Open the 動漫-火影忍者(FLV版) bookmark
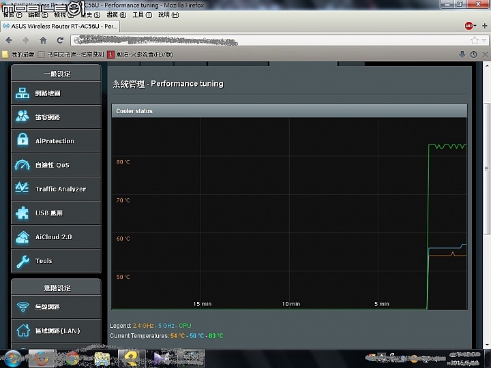Screen dimensions: 491x368 click(140, 55)
